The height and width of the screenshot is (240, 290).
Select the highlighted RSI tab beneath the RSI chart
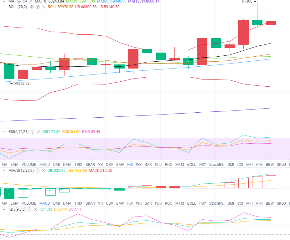pos(130,165)
